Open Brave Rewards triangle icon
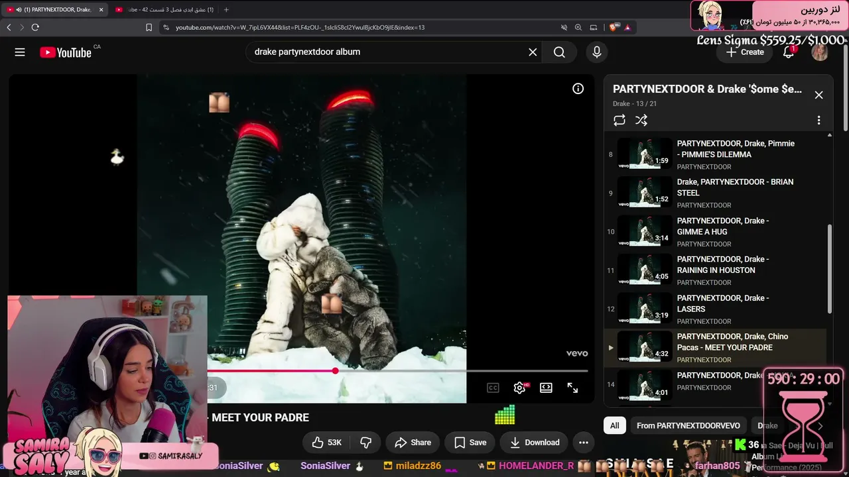 tap(627, 27)
